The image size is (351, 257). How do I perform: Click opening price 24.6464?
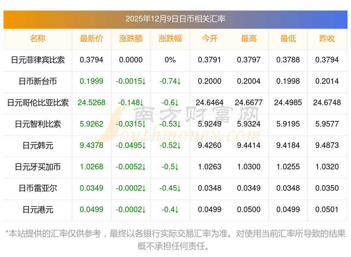click(x=210, y=103)
